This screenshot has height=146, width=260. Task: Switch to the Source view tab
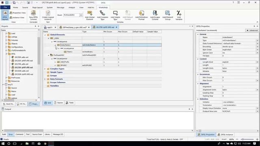point(58,103)
